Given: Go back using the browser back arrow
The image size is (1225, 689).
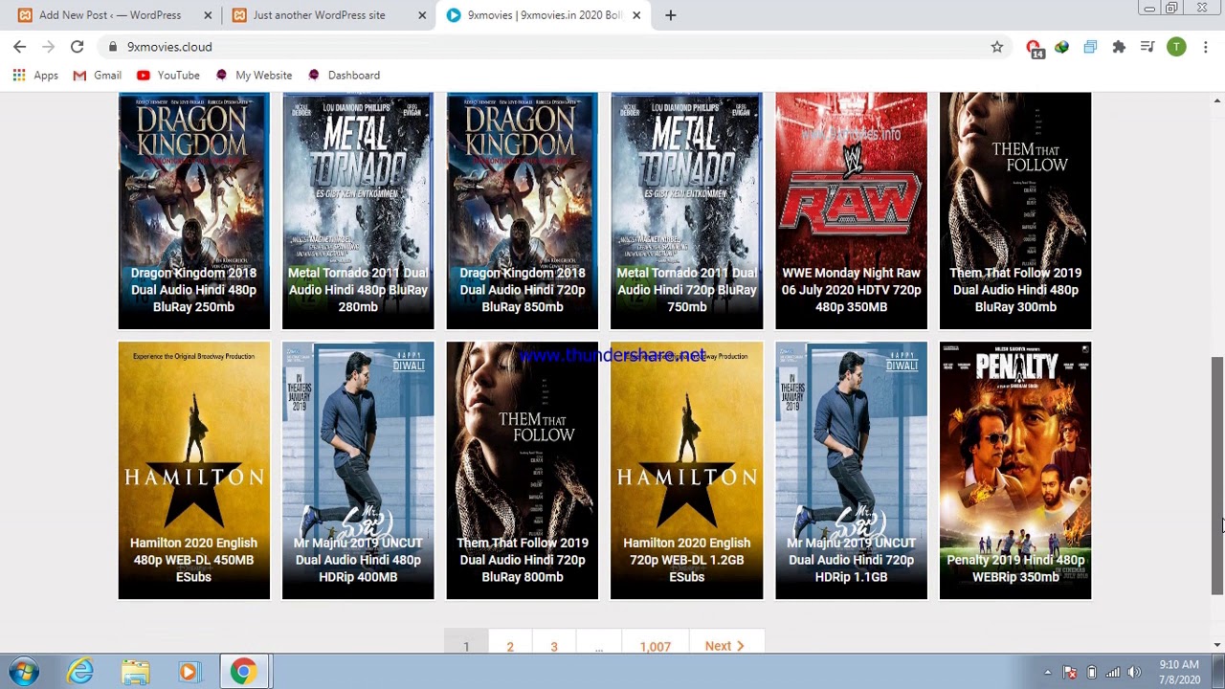Looking at the screenshot, I should (19, 46).
